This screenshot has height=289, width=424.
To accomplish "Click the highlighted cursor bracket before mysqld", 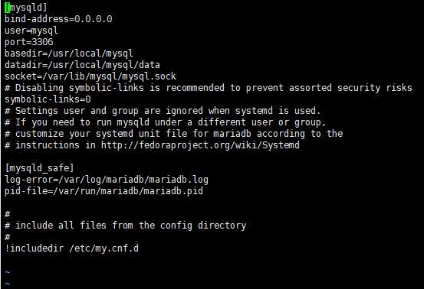I will tap(7, 8).
